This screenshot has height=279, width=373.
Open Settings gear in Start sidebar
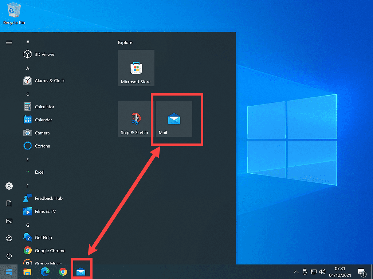pyautogui.click(x=9, y=238)
